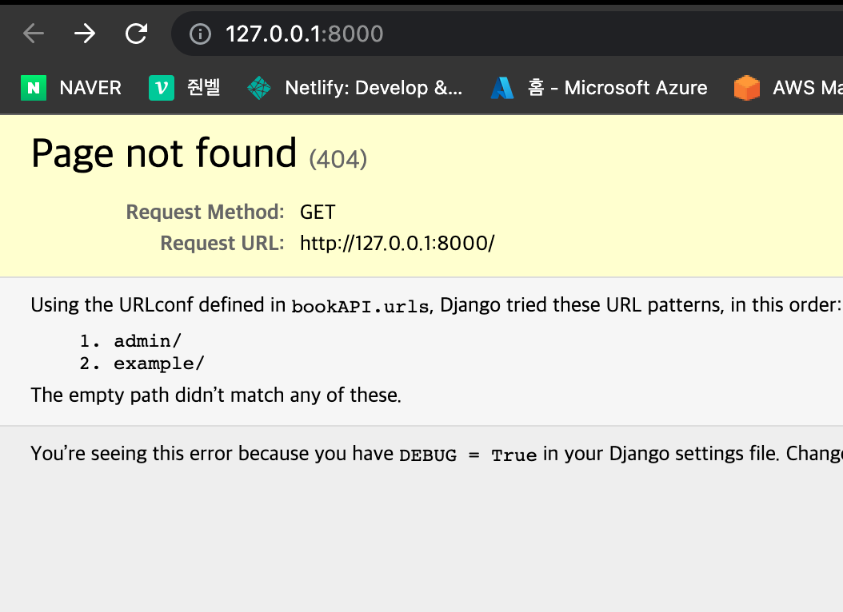Open the site information icon
This screenshot has height=612, width=843.
pos(199,34)
